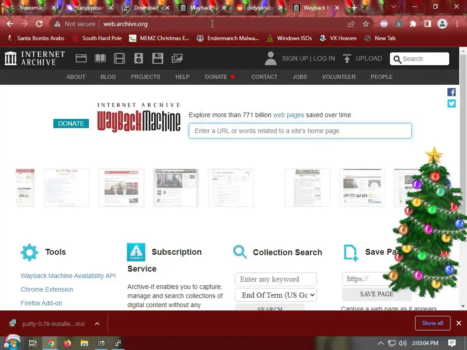Show hidden system tray icons chevron

click(x=380, y=343)
